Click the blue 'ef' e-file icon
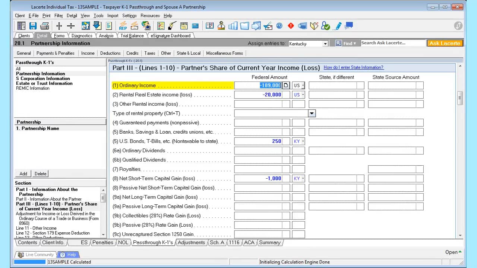Screen dimensions: 477x268 (x=85, y=26)
